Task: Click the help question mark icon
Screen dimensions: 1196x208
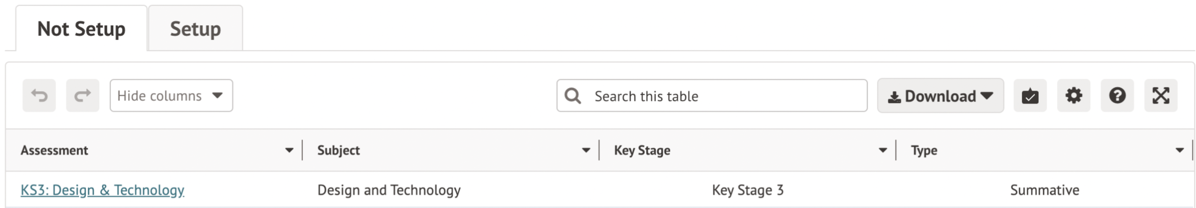Action: (1117, 96)
